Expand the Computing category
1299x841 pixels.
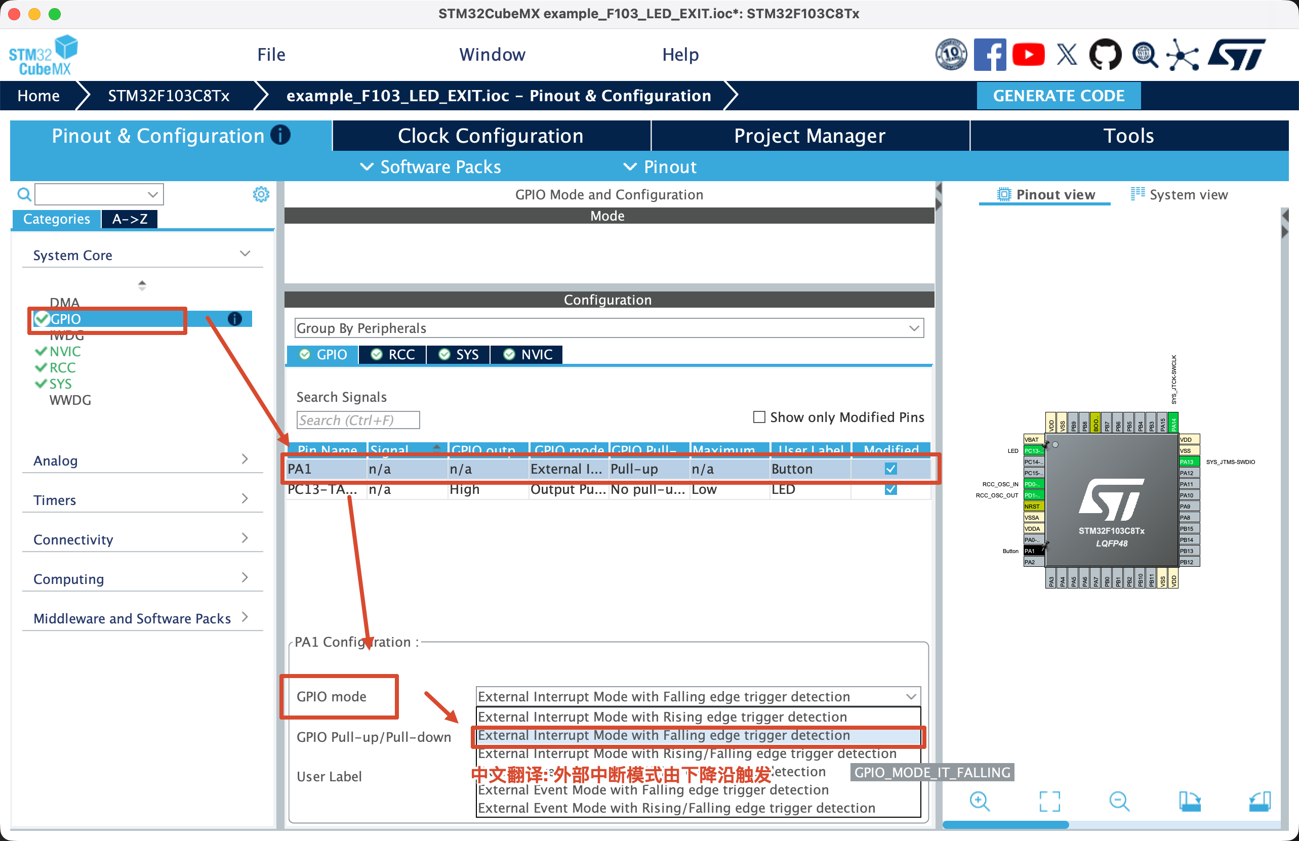pyautogui.click(x=245, y=577)
